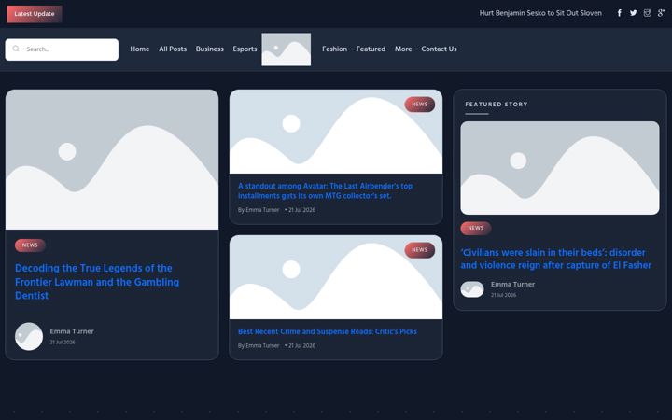Click the search magnifier icon
The width and height of the screenshot is (672, 420).
click(x=16, y=49)
